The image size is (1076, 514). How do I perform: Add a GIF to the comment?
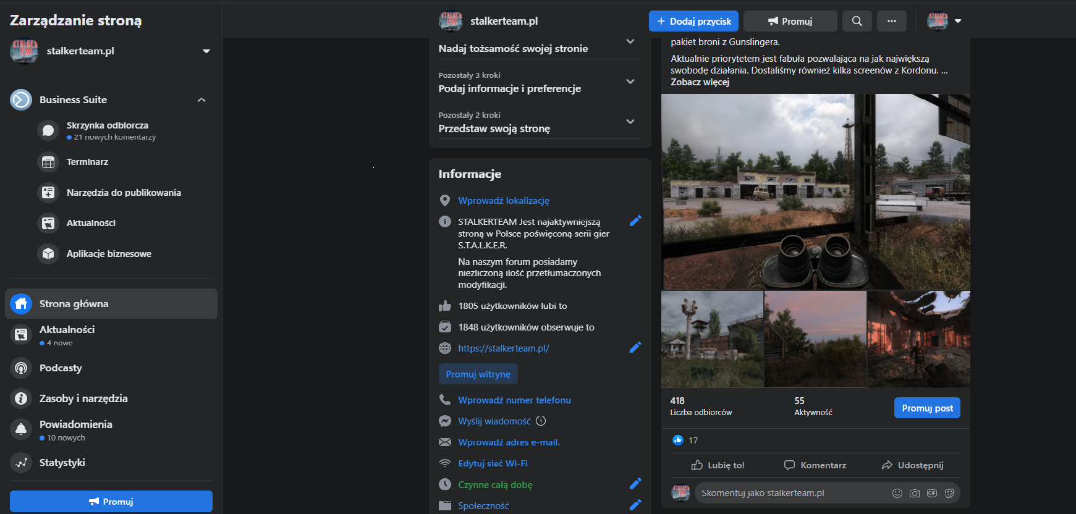click(x=932, y=493)
